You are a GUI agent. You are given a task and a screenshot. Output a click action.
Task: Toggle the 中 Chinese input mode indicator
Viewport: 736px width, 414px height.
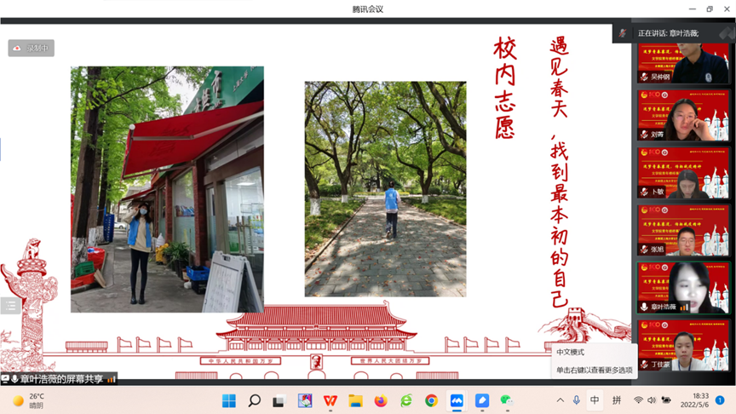[595, 400]
